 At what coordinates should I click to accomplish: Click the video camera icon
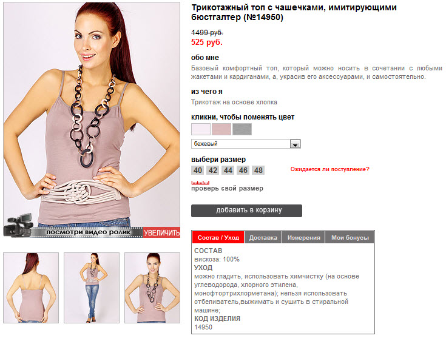pyautogui.click(x=18, y=226)
